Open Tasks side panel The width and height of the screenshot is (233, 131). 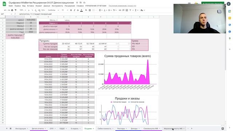tap(230, 25)
